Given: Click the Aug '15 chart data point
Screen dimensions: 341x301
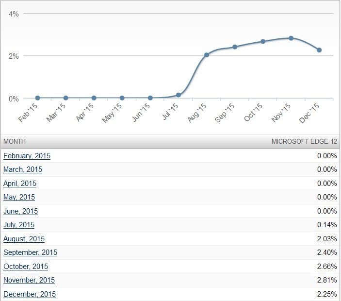Looking at the screenshot, I should (207, 55).
